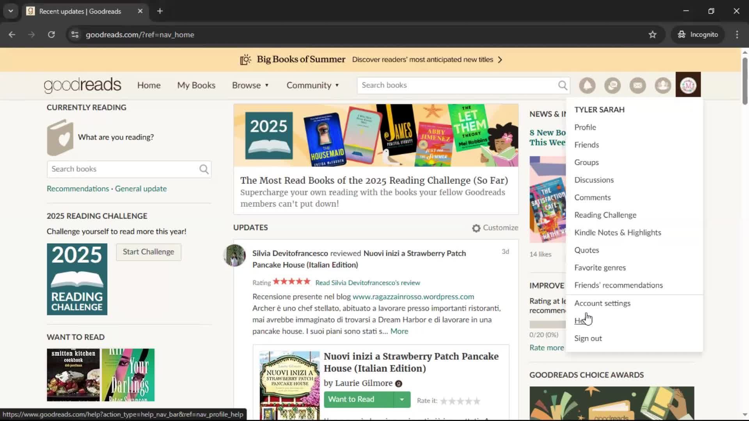Open Groups from the user menu

[x=586, y=163]
